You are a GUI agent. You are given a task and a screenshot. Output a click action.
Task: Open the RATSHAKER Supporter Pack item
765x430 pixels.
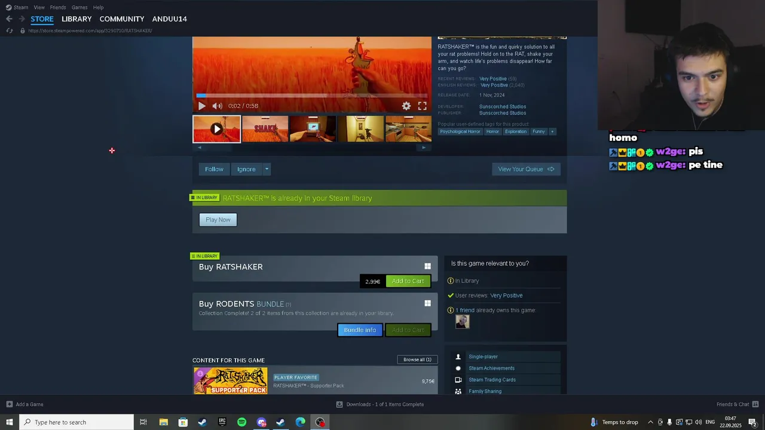point(315,381)
